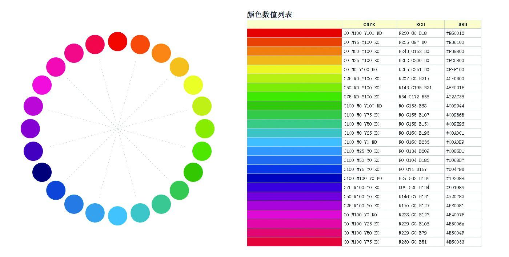Select hex value #E5004F
The height and width of the screenshot is (257, 509).
pyautogui.click(x=455, y=233)
